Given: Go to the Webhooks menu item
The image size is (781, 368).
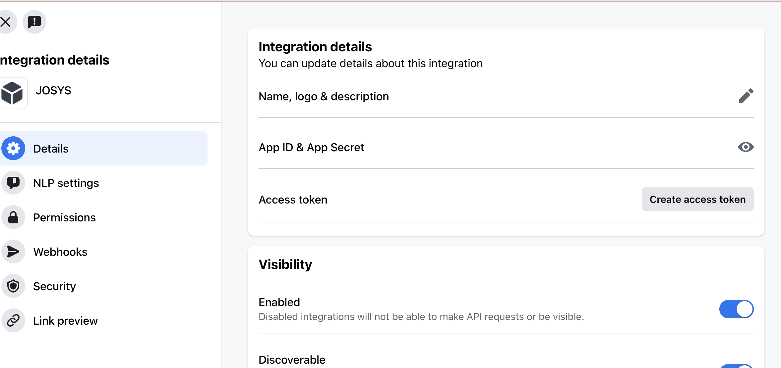Looking at the screenshot, I should (x=60, y=252).
